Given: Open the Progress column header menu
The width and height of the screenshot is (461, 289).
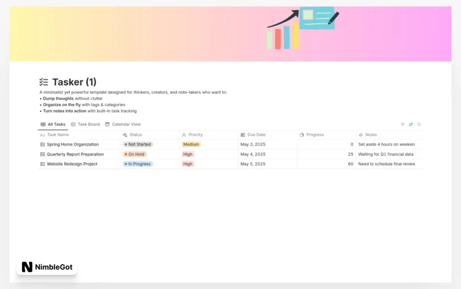Looking at the screenshot, I should 326,135.
